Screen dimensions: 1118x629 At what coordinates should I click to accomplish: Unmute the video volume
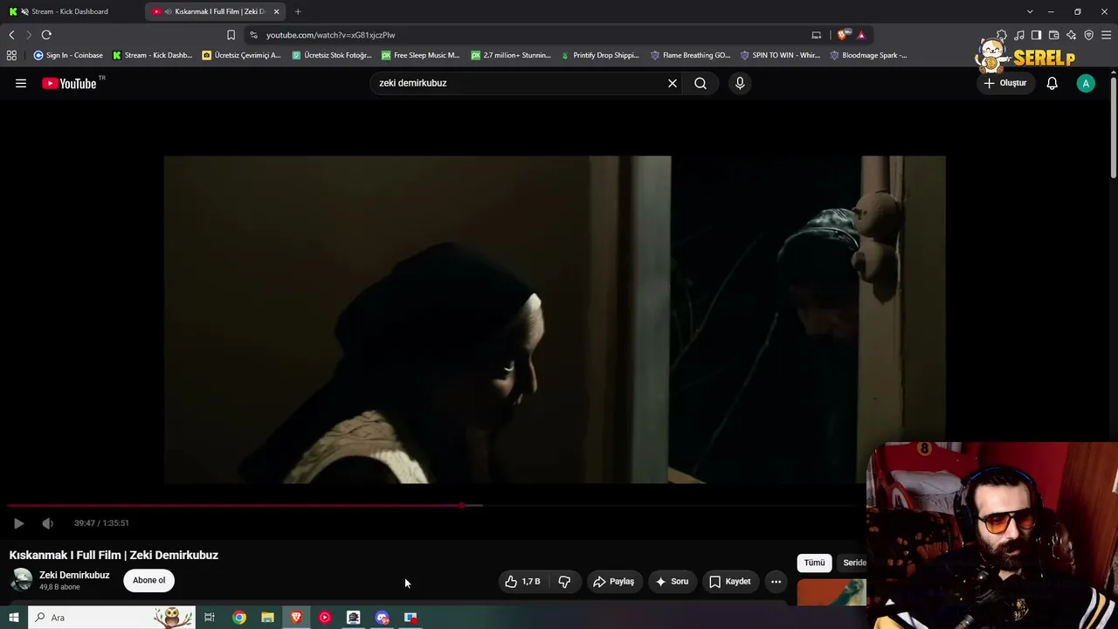point(47,523)
